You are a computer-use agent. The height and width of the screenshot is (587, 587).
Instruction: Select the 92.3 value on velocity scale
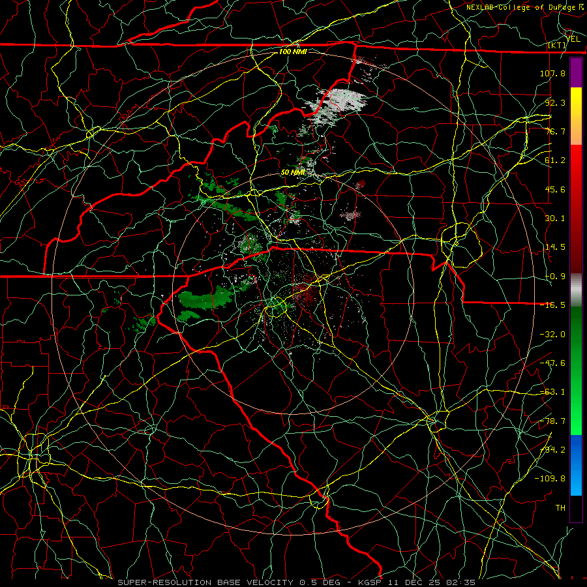tap(555, 102)
